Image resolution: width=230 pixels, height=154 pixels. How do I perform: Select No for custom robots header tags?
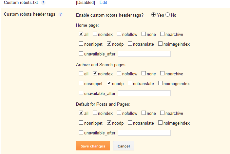coord(168,15)
